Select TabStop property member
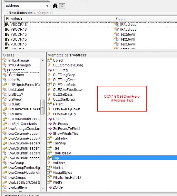The image size is (177, 196). (x=59, y=143)
